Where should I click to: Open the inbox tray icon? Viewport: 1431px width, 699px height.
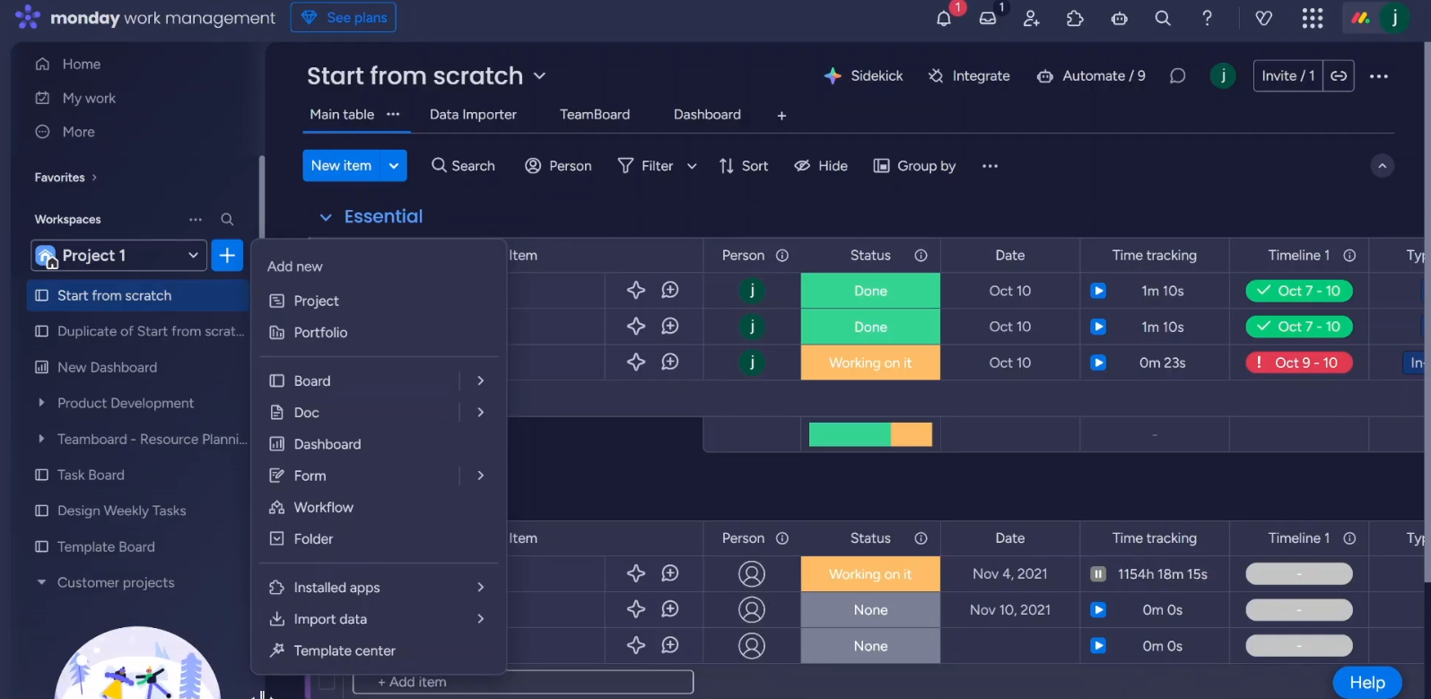point(988,18)
